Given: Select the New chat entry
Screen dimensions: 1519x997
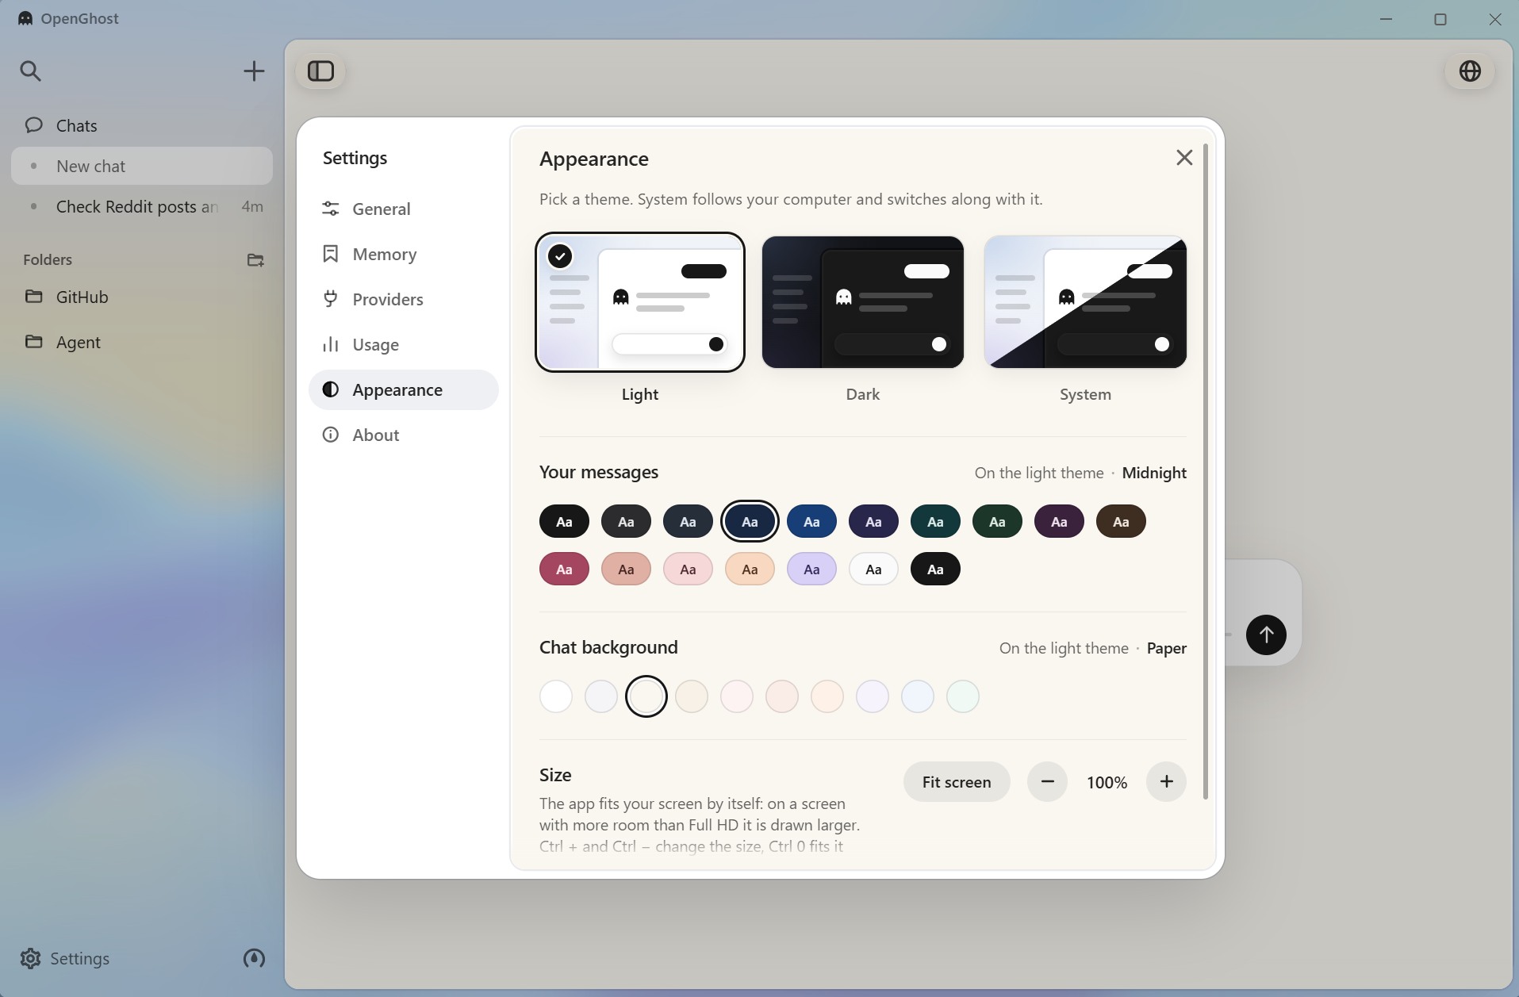Looking at the screenshot, I should (x=141, y=166).
